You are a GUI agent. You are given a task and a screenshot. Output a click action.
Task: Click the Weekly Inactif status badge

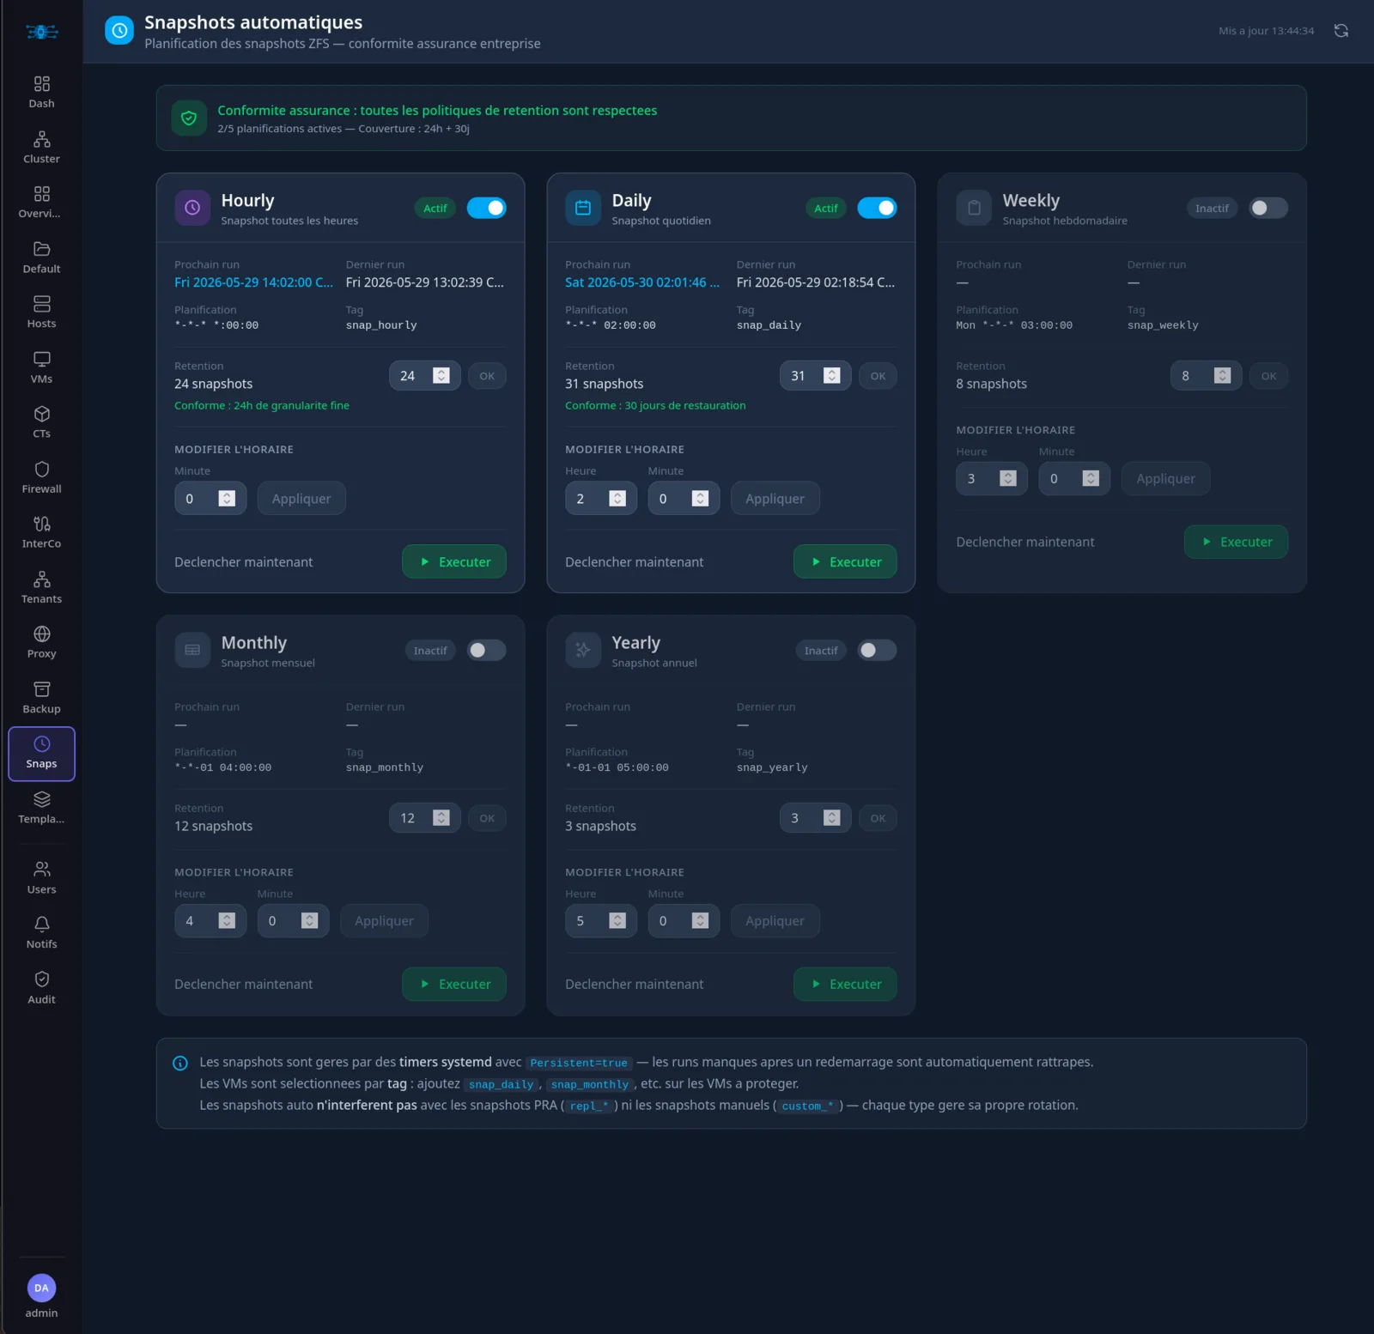(1212, 208)
